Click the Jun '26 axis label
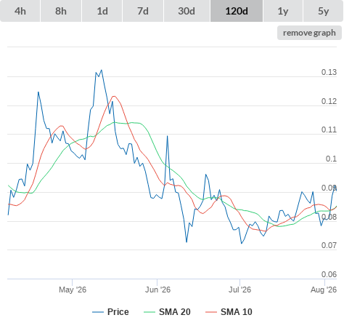 tap(157, 290)
